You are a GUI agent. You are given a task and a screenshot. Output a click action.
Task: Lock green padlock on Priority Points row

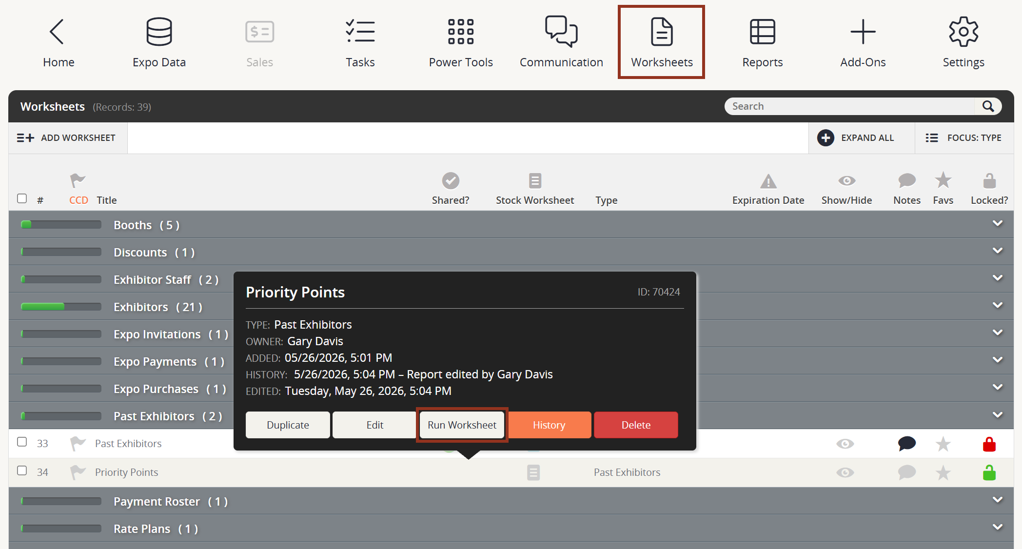pyautogui.click(x=989, y=472)
